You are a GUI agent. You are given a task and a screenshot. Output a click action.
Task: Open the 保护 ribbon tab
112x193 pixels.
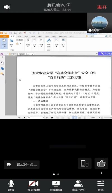coord(40,36)
